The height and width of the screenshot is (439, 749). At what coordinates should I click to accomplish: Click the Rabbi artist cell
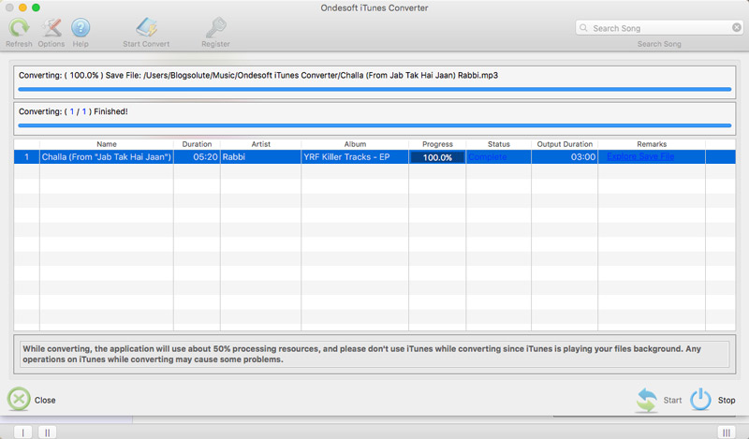(261, 156)
